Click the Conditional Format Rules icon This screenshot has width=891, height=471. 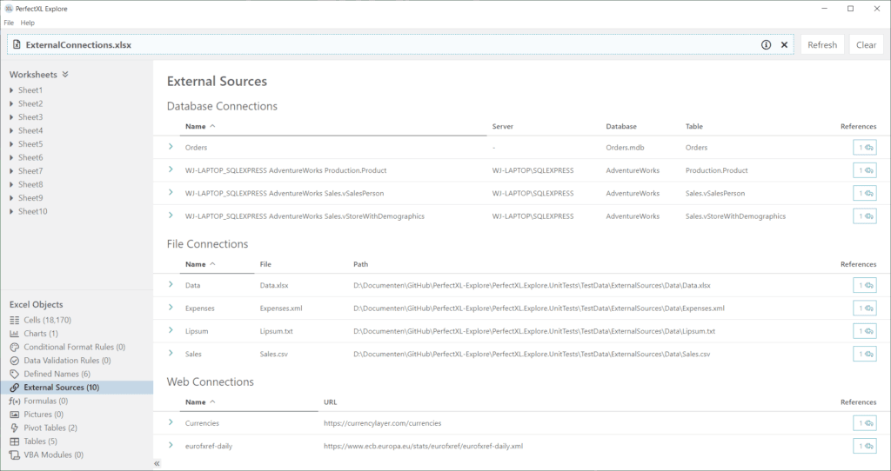pyautogui.click(x=15, y=347)
